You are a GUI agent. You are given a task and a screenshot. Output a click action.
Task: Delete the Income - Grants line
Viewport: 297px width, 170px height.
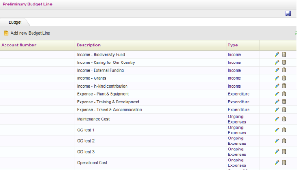(x=284, y=78)
